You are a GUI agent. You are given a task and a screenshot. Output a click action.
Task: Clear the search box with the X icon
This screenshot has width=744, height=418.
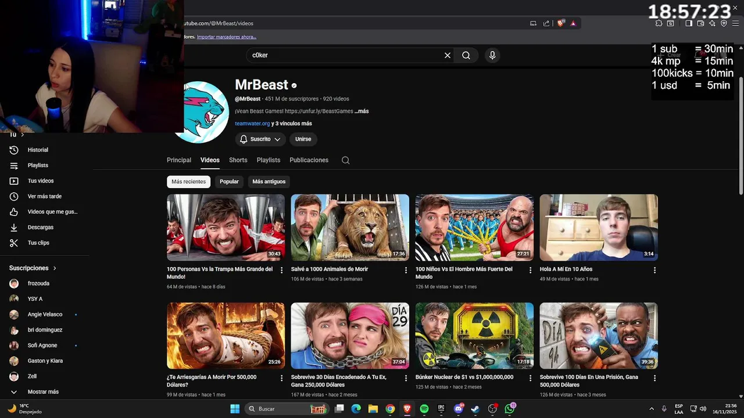click(448, 55)
